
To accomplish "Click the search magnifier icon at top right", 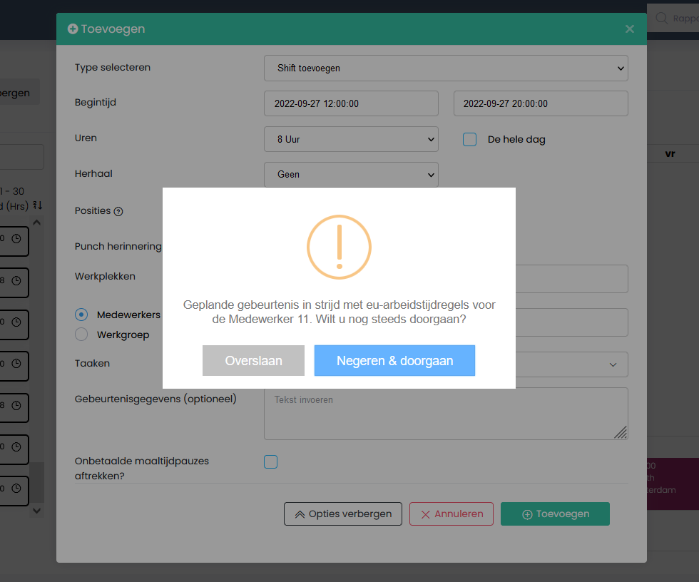I will 661,18.
